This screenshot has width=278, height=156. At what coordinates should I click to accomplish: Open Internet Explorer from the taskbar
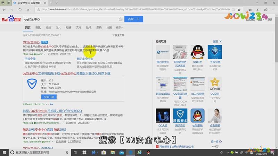(x=140, y=152)
